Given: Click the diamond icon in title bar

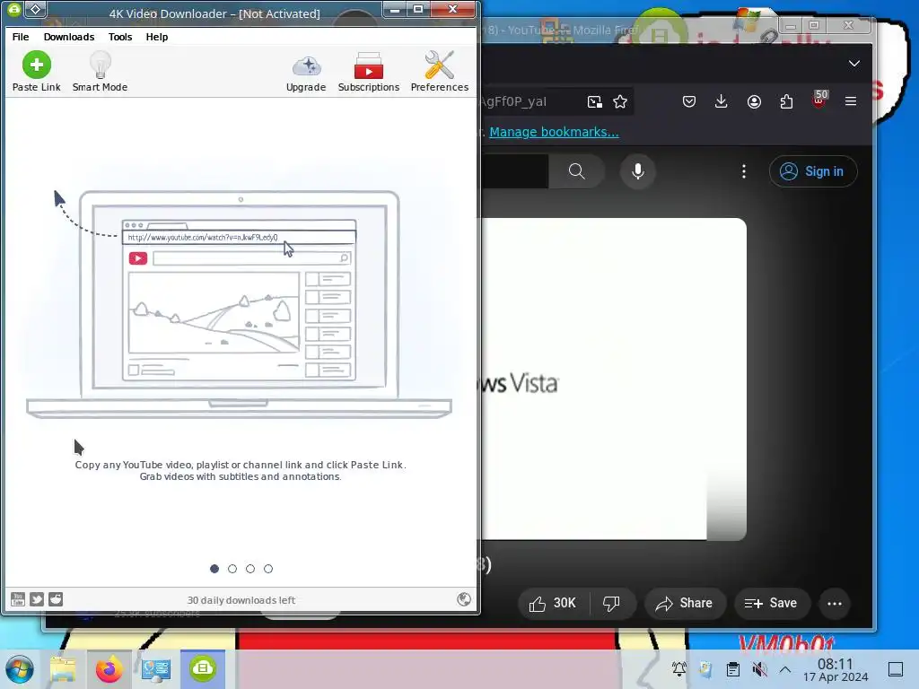Looking at the screenshot, I should pos(36,9).
